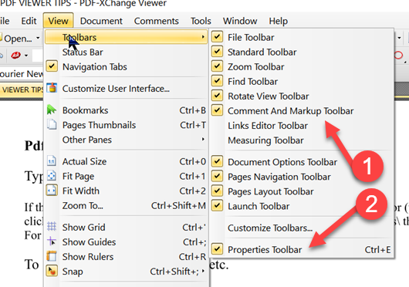The width and height of the screenshot is (409, 287).
Task: Open the spell-check icon dropdown arrow
Action: tap(26, 56)
